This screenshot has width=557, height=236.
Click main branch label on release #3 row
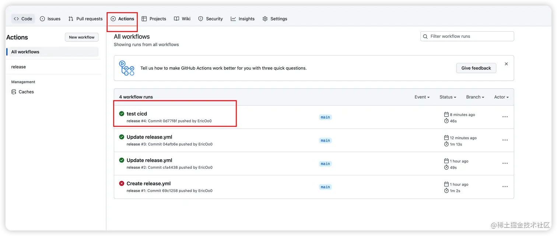pyautogui.click(x=325, y=140)
